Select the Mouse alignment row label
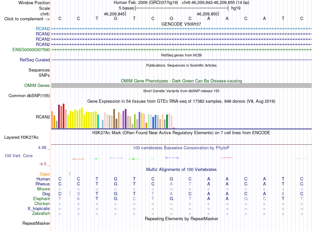312x231 pixels. [x=43, y=189]
